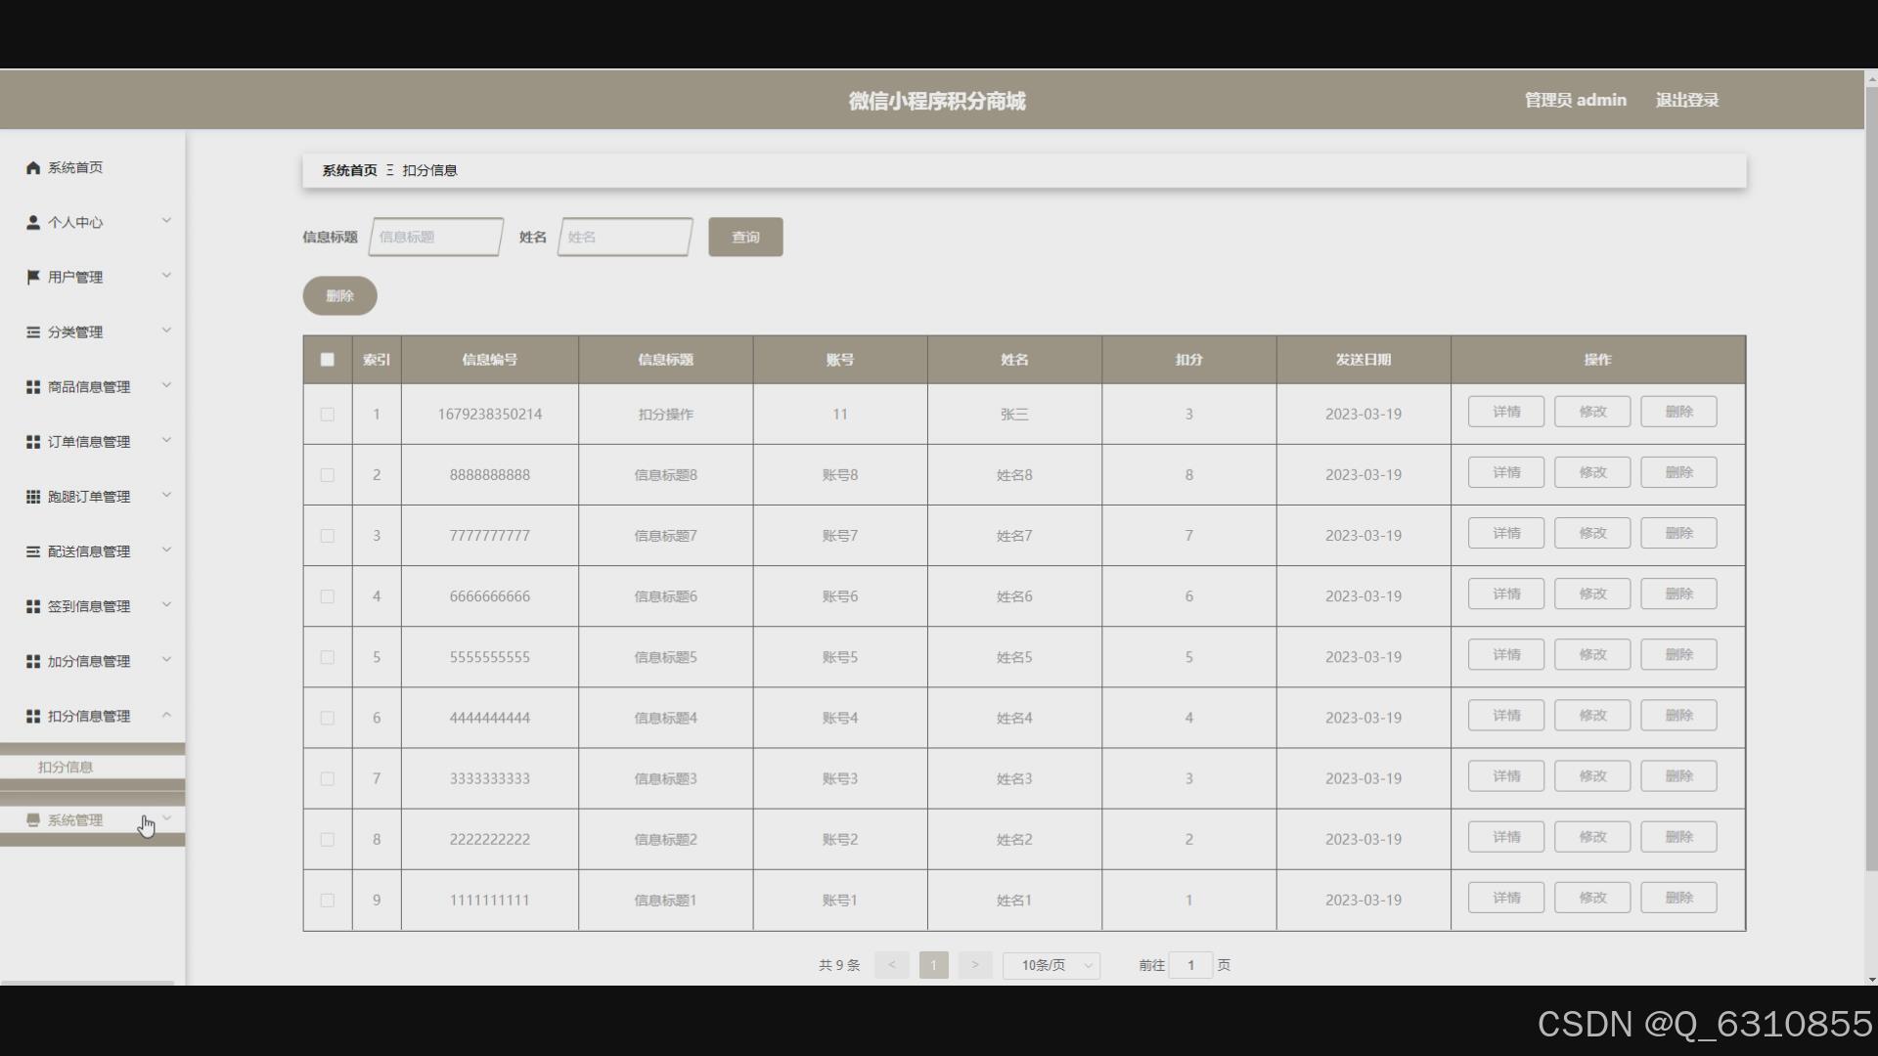1878x1056 pixels.
Task: Open the 扣分信息 submenu item
Action: [x=66, y=768]
